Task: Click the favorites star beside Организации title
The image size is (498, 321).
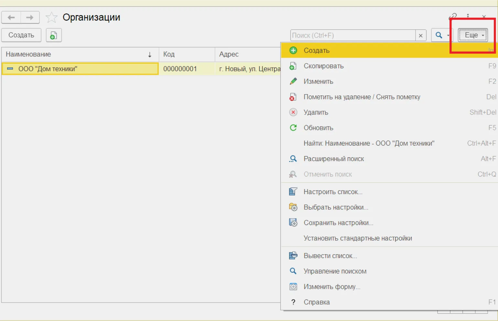Action: 51,17
